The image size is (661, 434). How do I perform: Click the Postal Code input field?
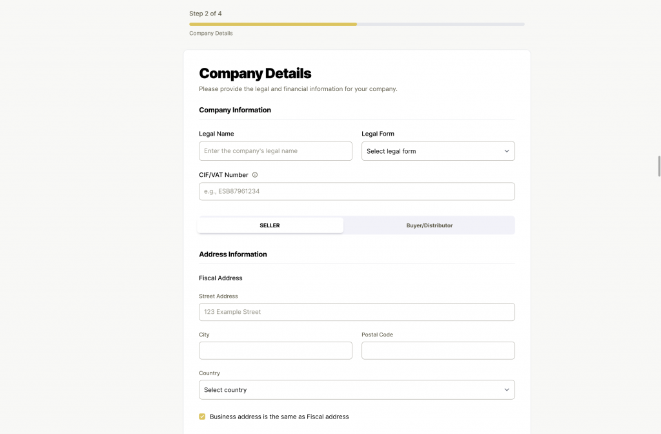438,351
